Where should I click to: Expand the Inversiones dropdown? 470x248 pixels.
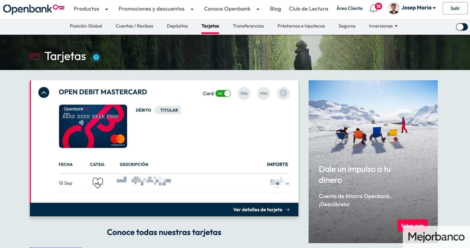point(383,26)
